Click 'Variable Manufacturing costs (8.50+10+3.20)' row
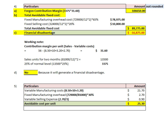 [x=54, y=90]
